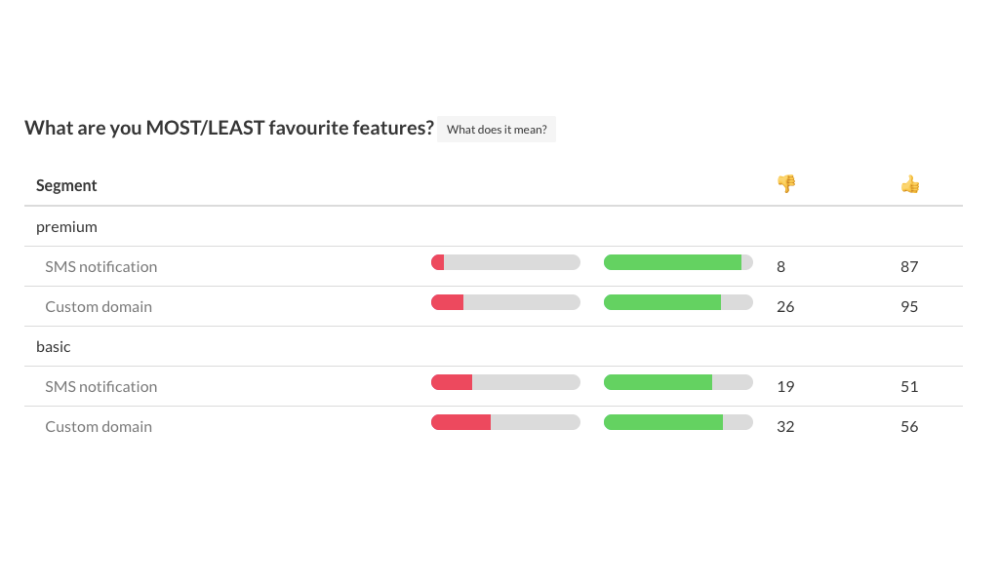Collapse the basic segment group
The width and height of the screenshot is (999, 585).
pyautogui.click(x=54, y=346)
